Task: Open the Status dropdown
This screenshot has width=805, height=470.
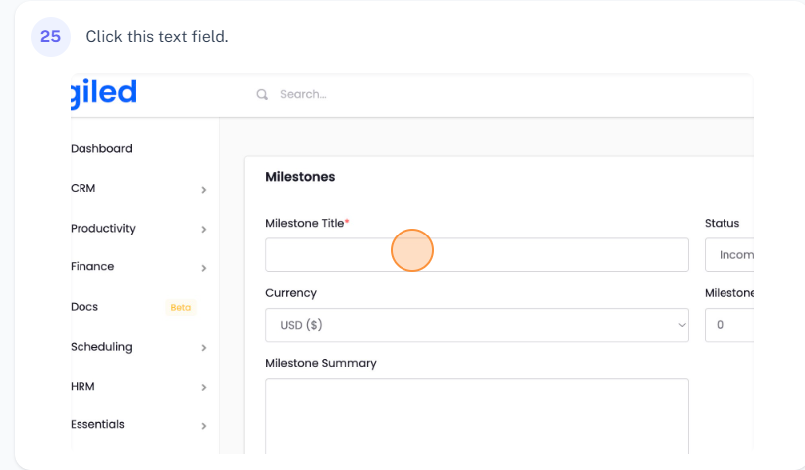Action: (x=729, y=255)
